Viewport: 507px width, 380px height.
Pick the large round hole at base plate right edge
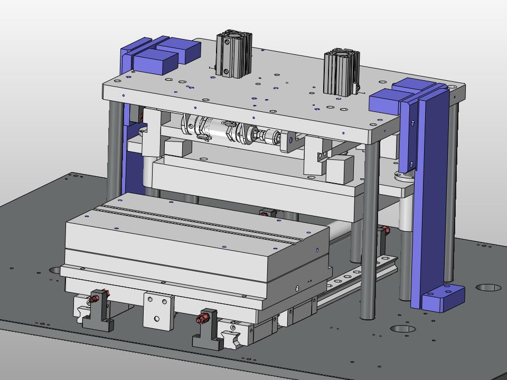[489, 287]
